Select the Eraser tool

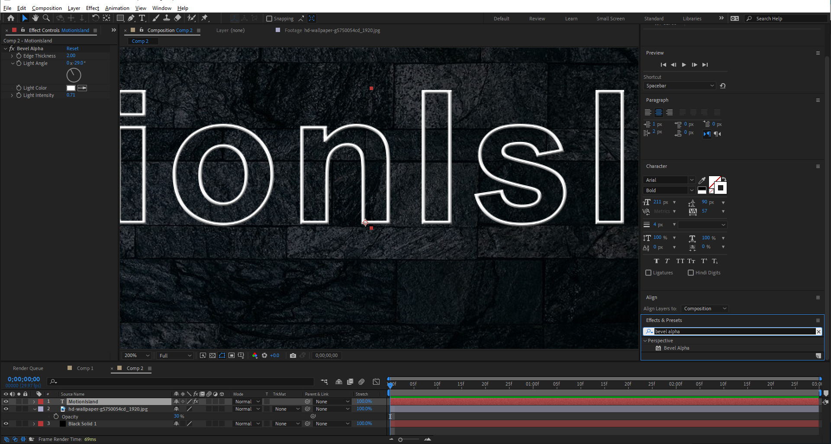[177, 18]
